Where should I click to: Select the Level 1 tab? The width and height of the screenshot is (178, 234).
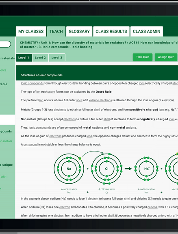24,58
